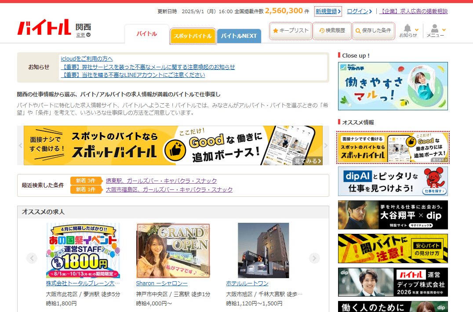This screenshot has height=312, width=473.
Task: Click 時給4,000円〜 text
Action: [154, 303]
